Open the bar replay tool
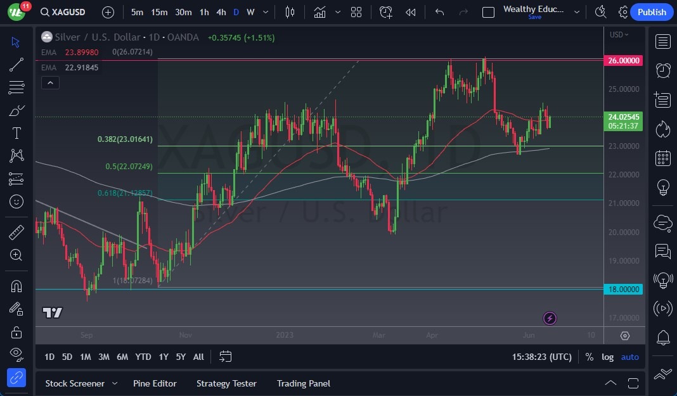677x396 pixels. [x=411, y=12]
